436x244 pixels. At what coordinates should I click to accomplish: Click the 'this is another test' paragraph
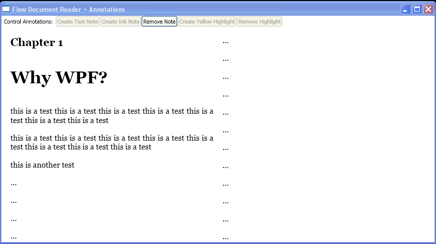pos(42,165)
